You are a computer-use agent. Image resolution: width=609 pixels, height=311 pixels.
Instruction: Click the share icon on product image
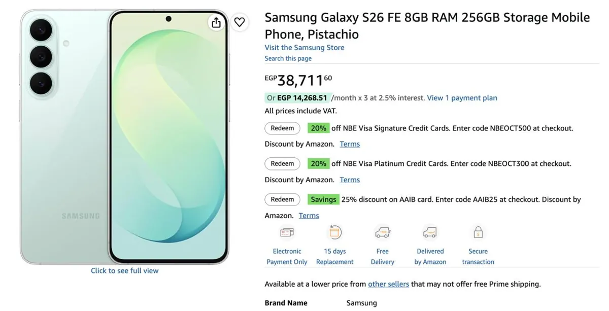[x=216, y=22]
